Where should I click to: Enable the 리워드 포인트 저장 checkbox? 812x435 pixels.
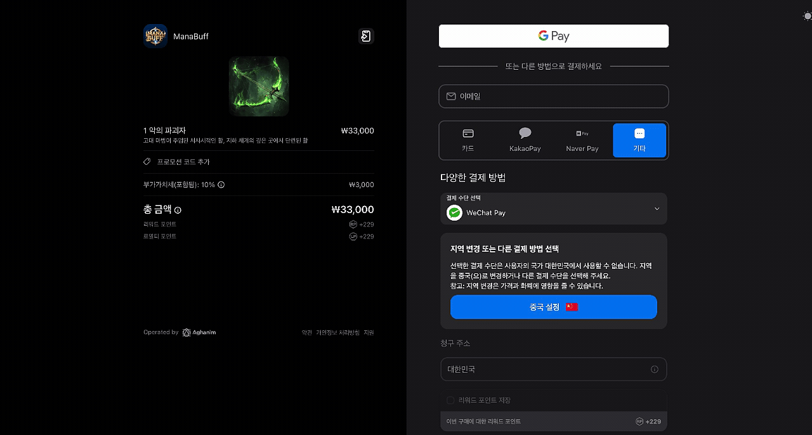450,400
